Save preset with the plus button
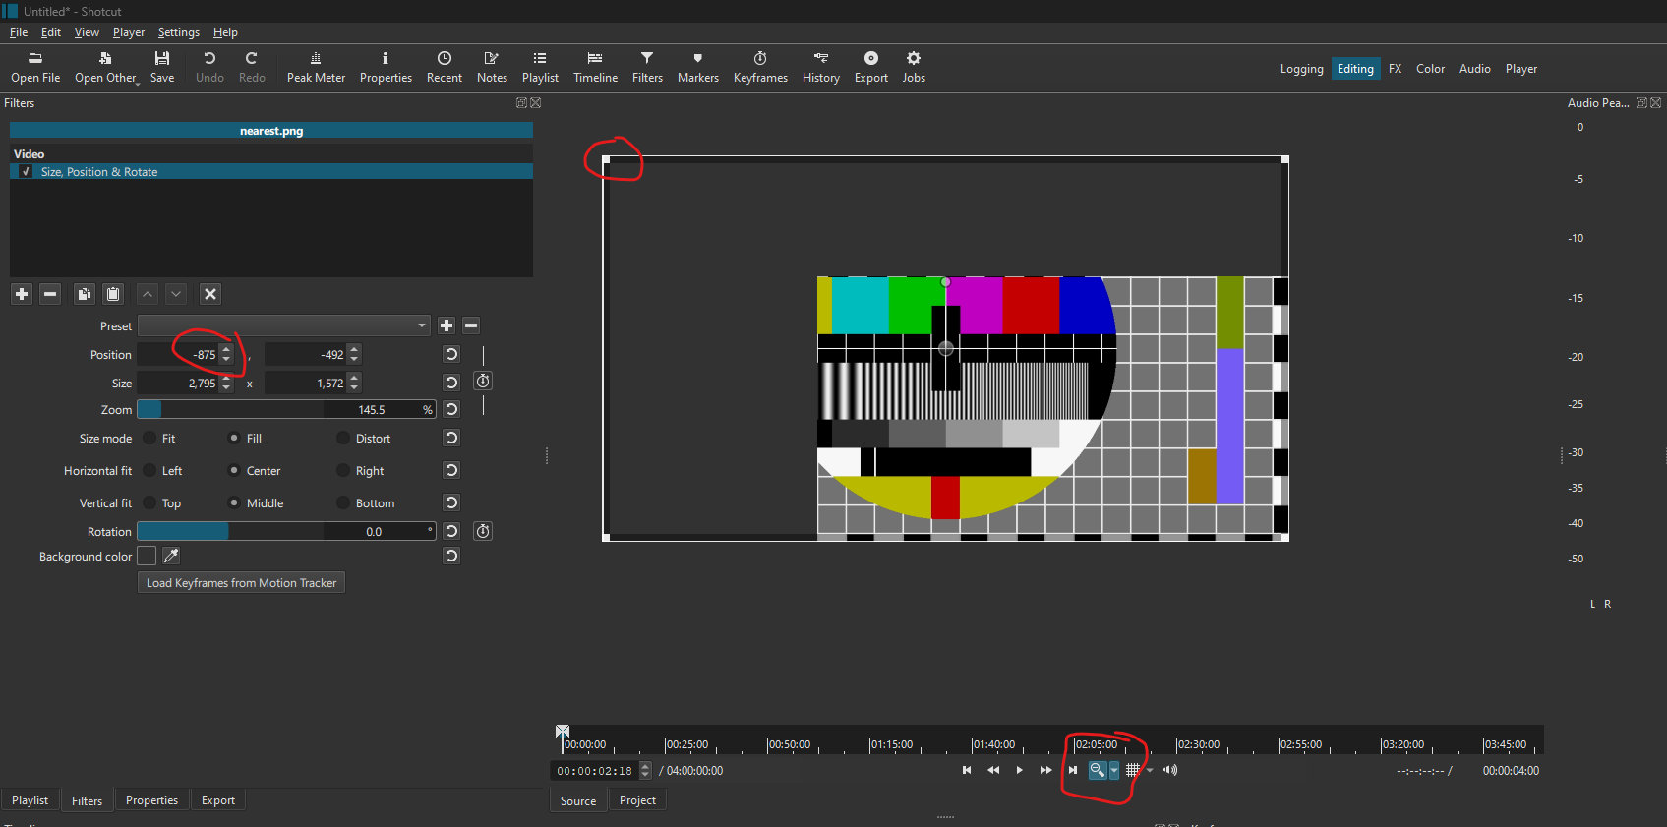 447,325
